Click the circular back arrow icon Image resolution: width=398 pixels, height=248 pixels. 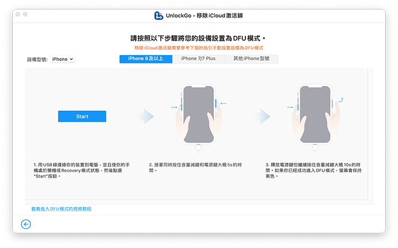click(x=26, y=224)
